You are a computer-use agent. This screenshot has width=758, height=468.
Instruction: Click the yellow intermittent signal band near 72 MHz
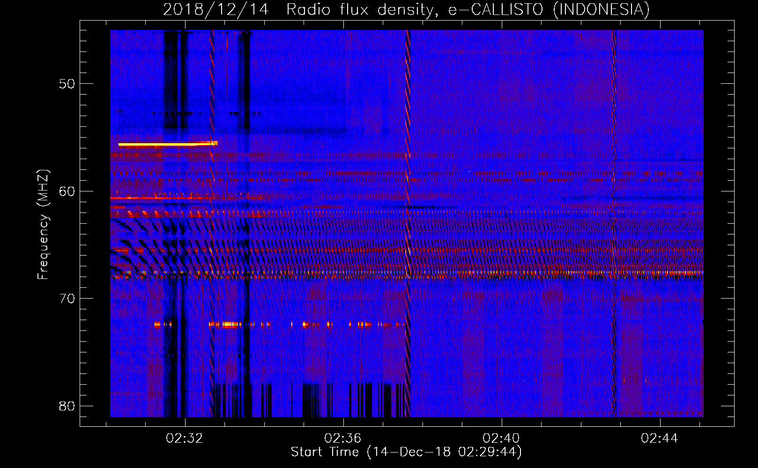(280, 324)
